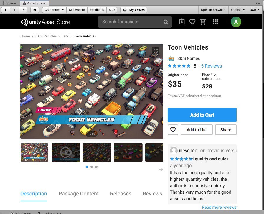
Task: Open the USD currency dropdown
Action: (254, 10)
